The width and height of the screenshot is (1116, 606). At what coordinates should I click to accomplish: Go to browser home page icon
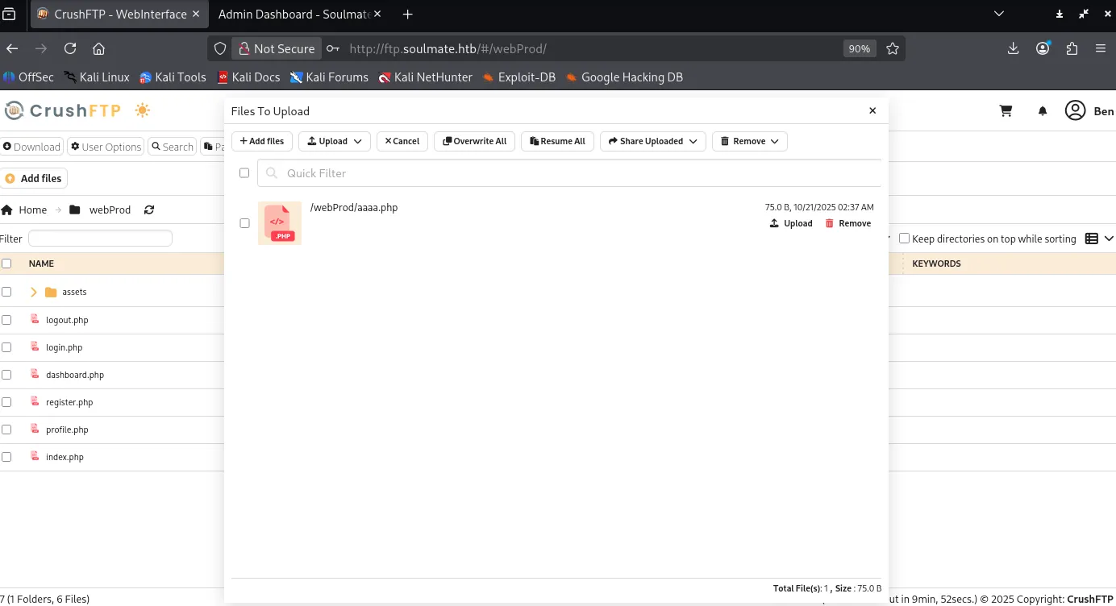(98, 48)
